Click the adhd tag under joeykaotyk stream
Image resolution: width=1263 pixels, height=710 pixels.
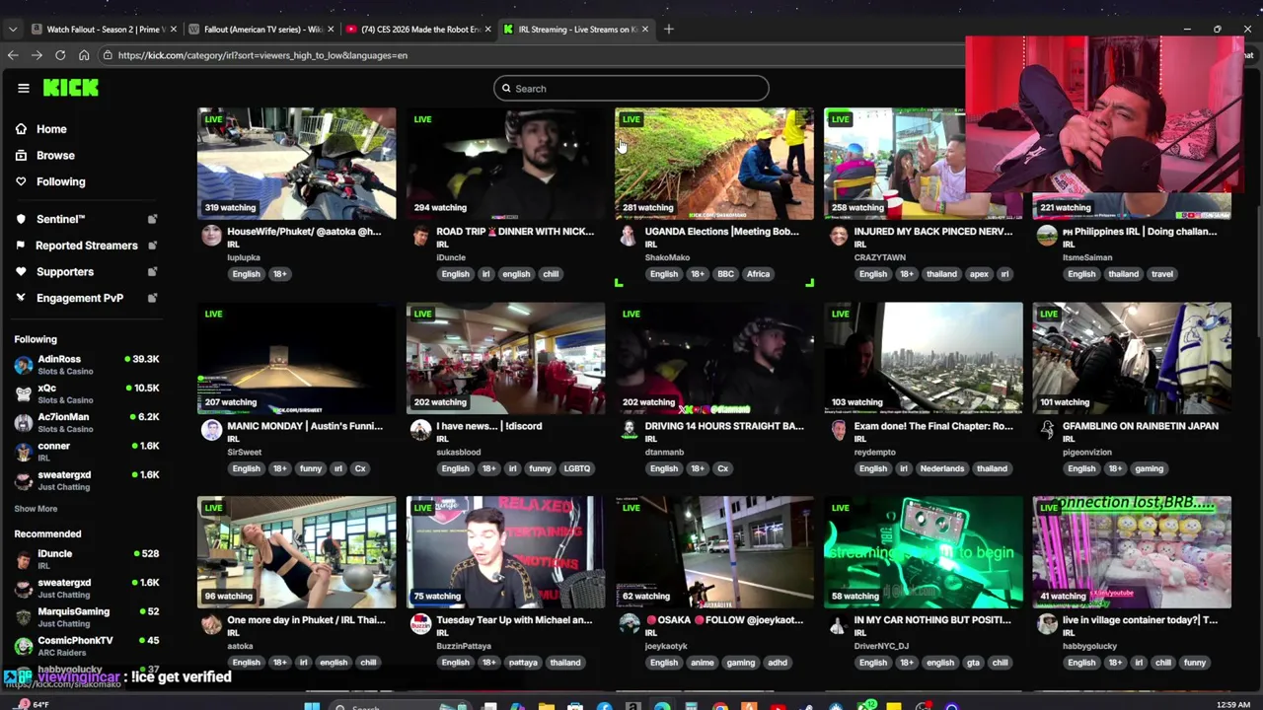point(777,663)
